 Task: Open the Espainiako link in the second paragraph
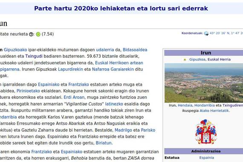click(49, 84)
